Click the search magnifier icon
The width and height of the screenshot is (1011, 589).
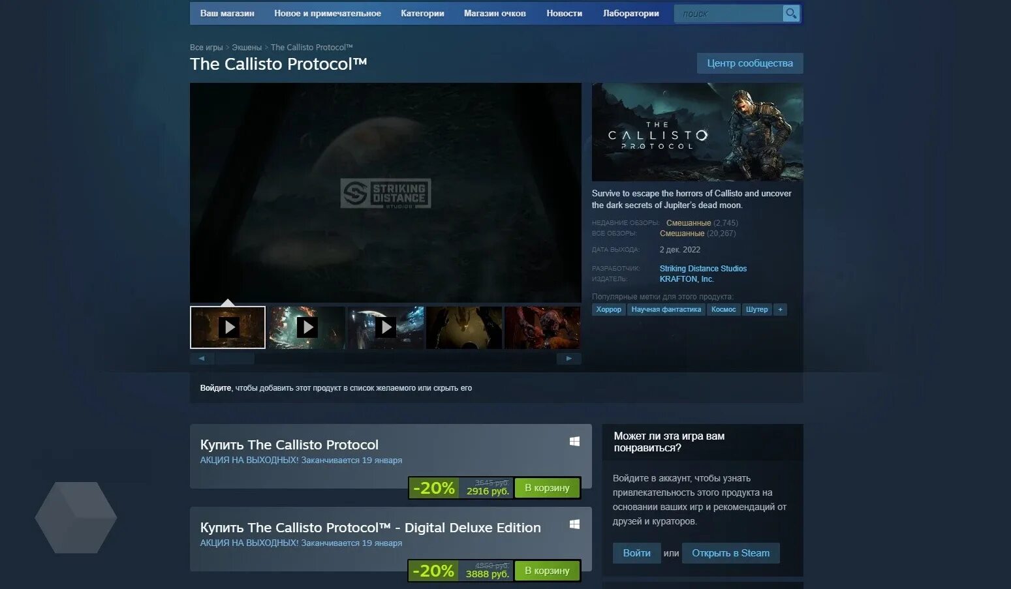[x=790, y=14]
